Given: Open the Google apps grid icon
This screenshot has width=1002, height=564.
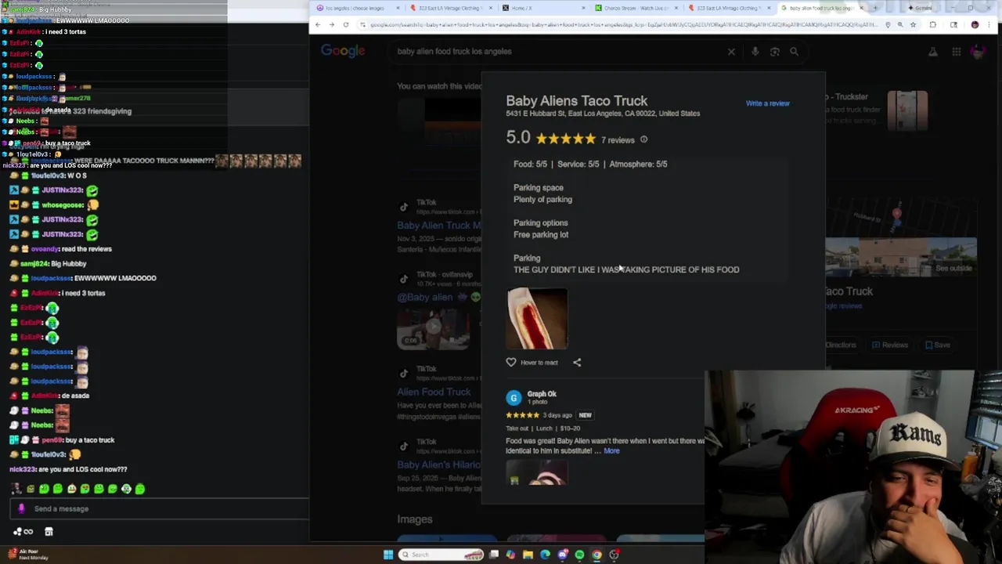Looking at the screenshot, I should 956,52.
